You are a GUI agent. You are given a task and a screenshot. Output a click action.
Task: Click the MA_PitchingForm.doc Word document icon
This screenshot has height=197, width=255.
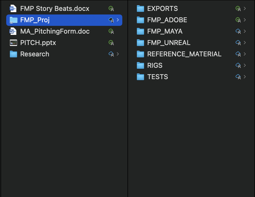coord(13,31)
